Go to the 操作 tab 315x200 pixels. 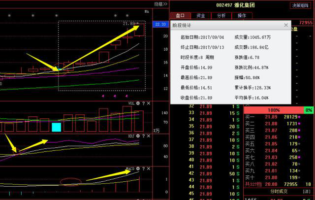click(x=242, y=16)
